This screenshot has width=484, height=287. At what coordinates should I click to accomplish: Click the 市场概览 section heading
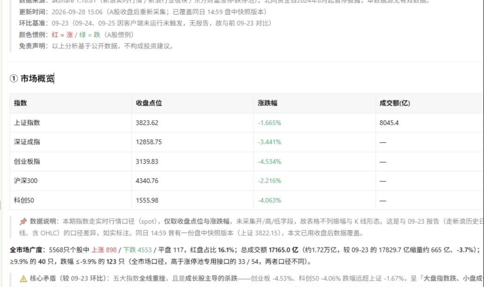pyautogui.click(x=32, y=79)
